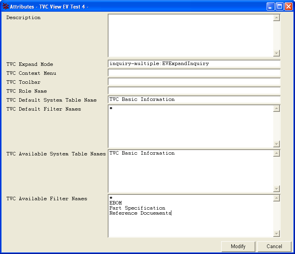
Task: Click Available Filter Names scroll down arrow
Action: [276, 233]
